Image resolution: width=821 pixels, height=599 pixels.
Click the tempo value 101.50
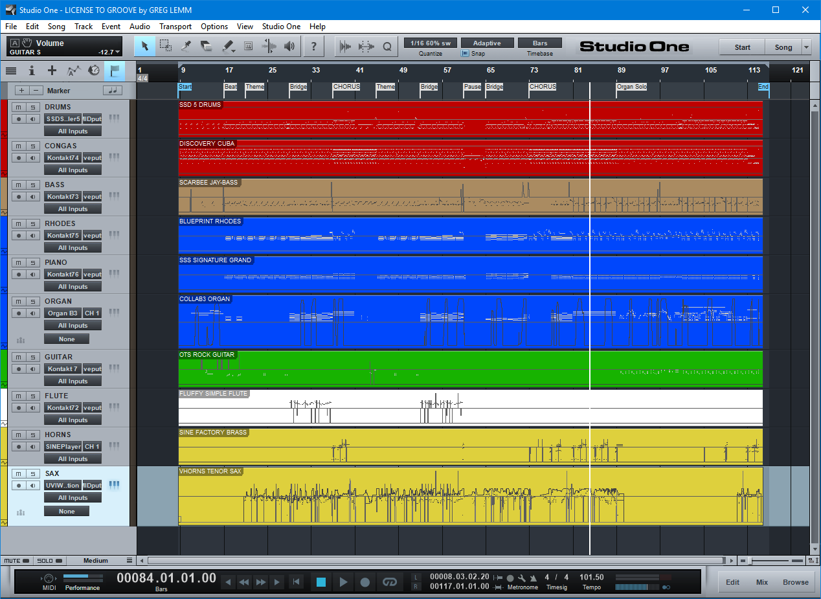(x=592, y=577)
